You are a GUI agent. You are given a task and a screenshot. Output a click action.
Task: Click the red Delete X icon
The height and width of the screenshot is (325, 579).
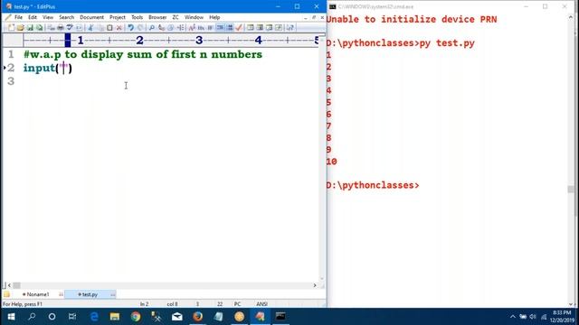pos(119,28)
